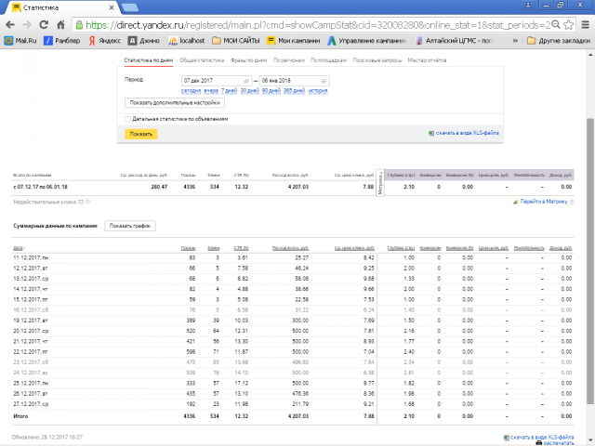Click the page vertical scrollbar
Viewport: 595px width, 446px height.
coord(590,262)
